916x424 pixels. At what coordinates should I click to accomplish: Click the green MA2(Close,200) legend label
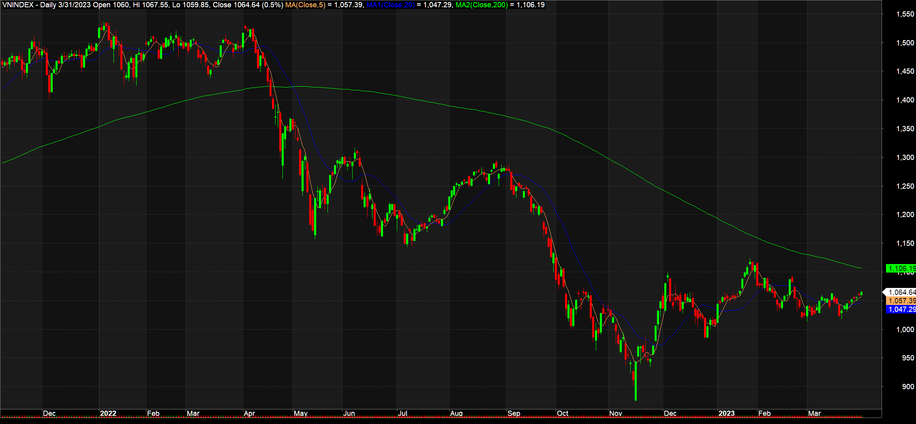(482, 5)
